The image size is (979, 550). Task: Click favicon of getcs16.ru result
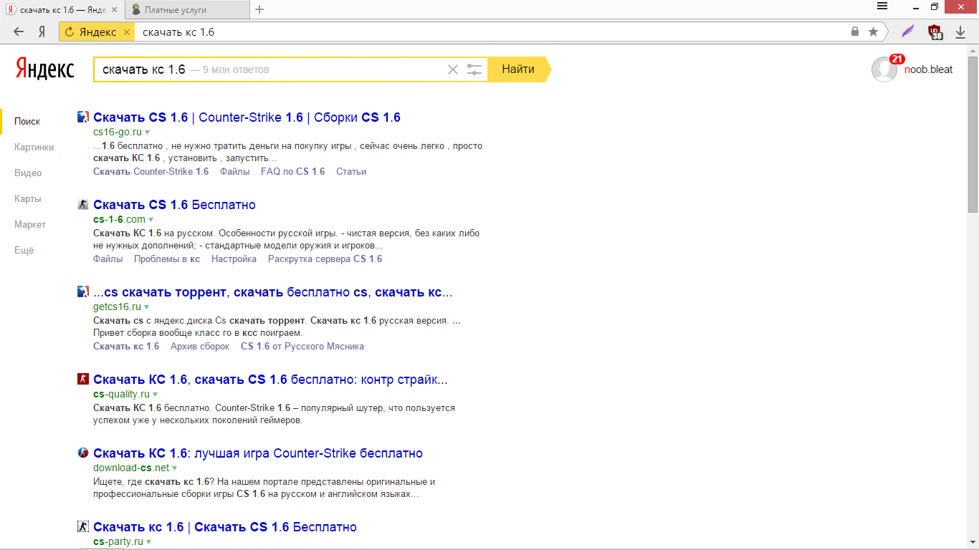pyautogui.click(x=83, y=291)
